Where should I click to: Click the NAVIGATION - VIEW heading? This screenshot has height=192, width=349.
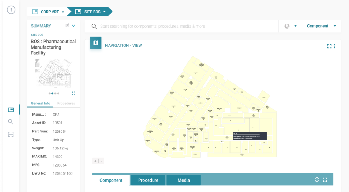(x=124, y=45)
